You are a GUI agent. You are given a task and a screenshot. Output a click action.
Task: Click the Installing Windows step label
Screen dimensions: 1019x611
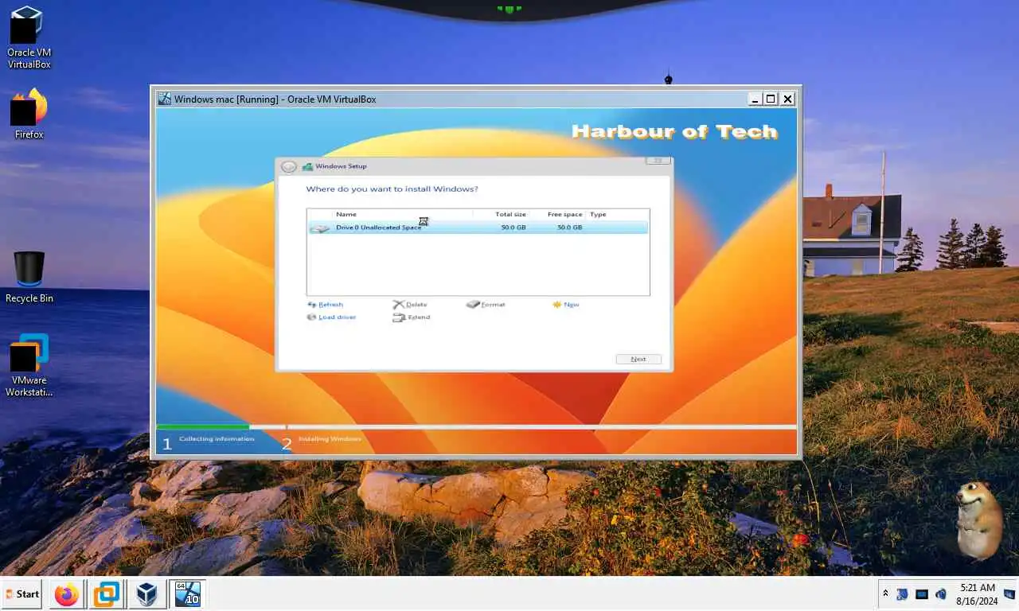[x=330, y=438]
